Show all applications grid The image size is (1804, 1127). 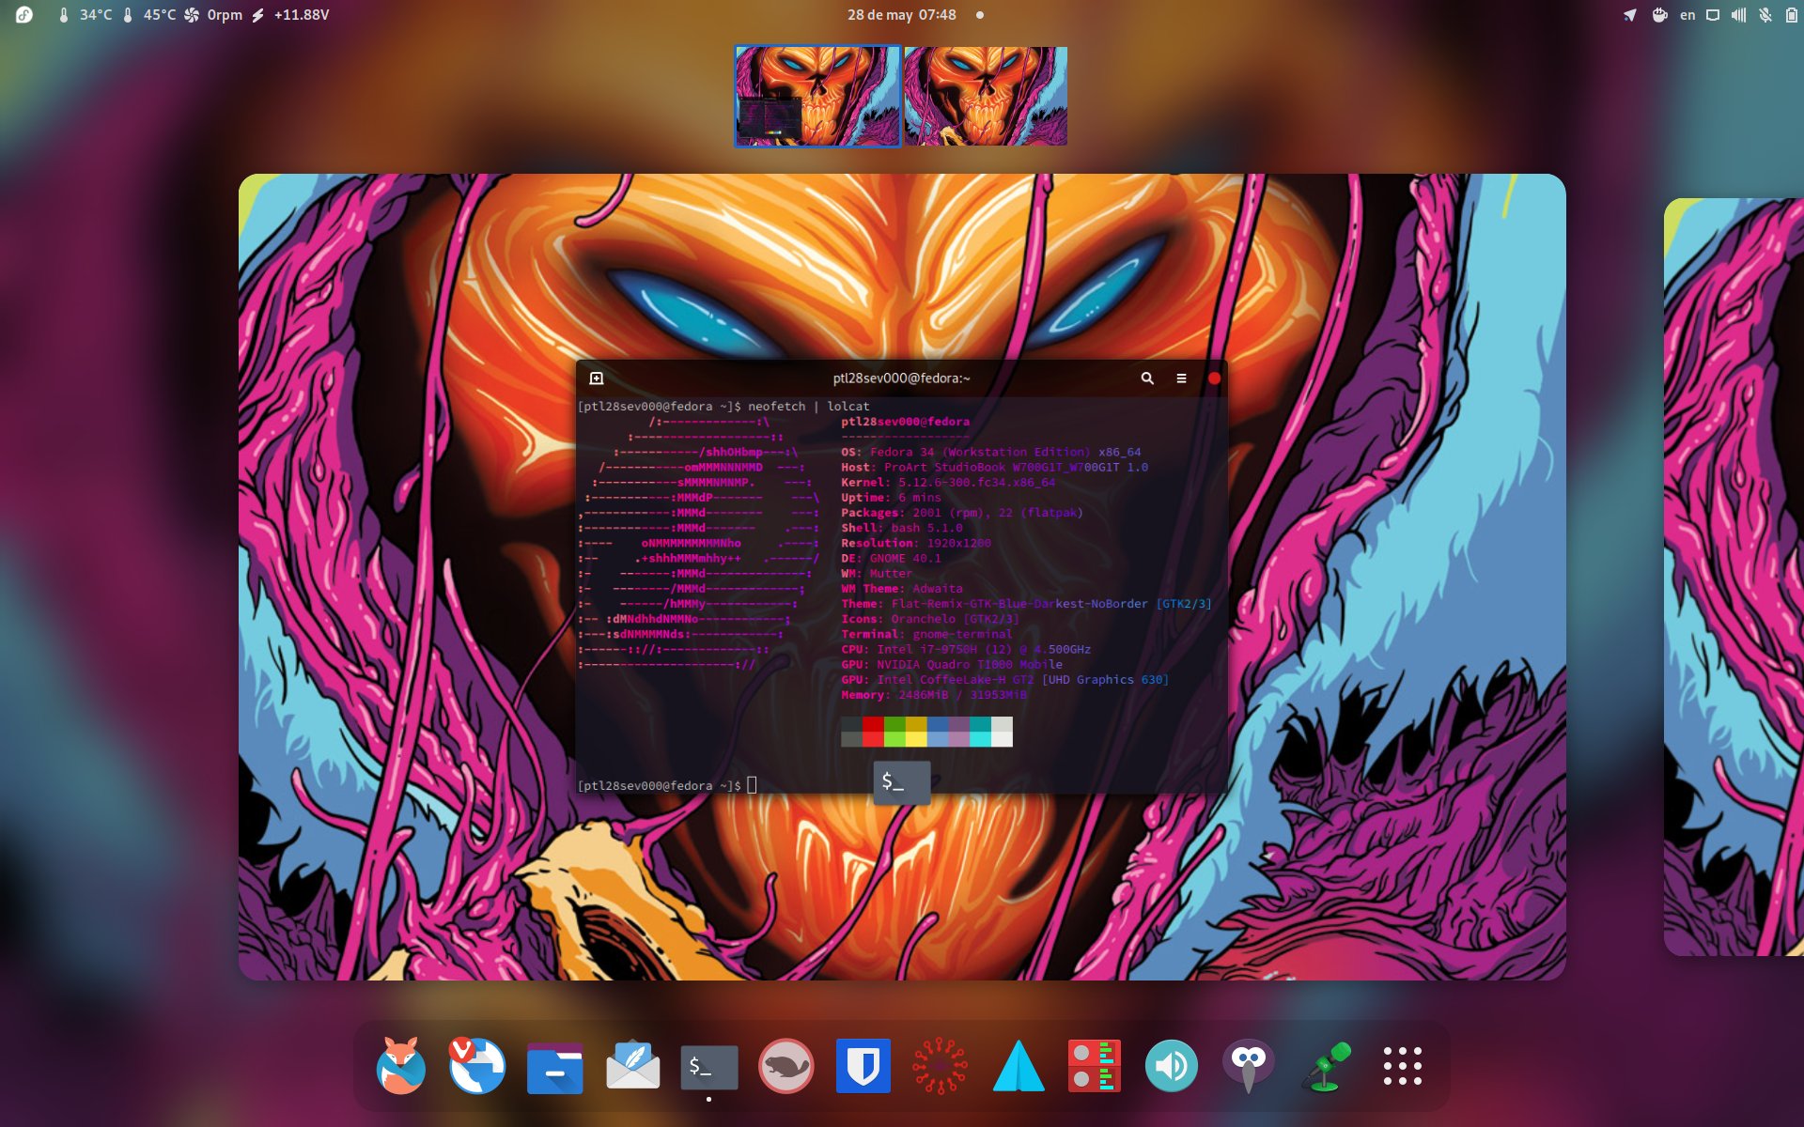click(x=1402, y=1066)
